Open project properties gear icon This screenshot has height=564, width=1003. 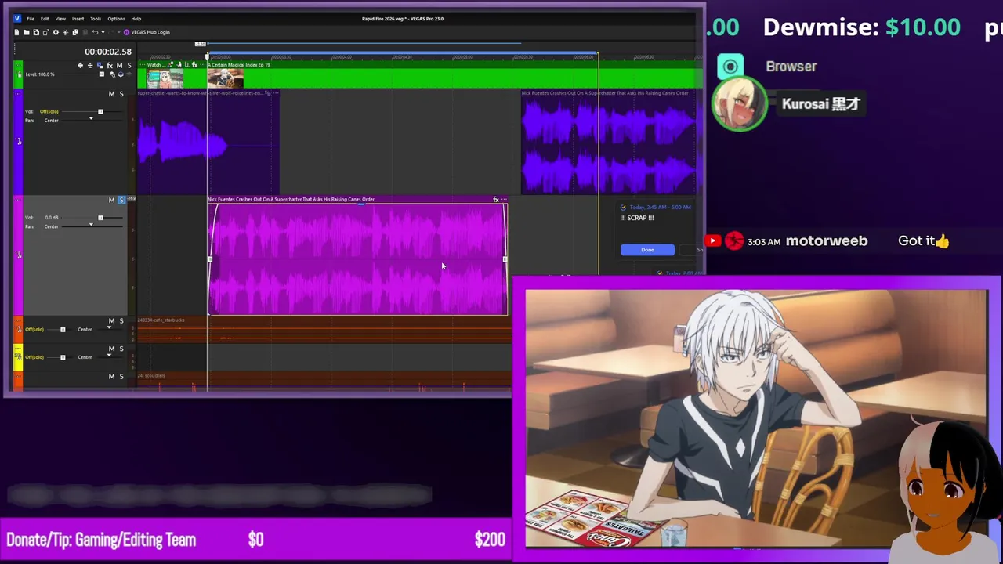(x=56, y=32)
